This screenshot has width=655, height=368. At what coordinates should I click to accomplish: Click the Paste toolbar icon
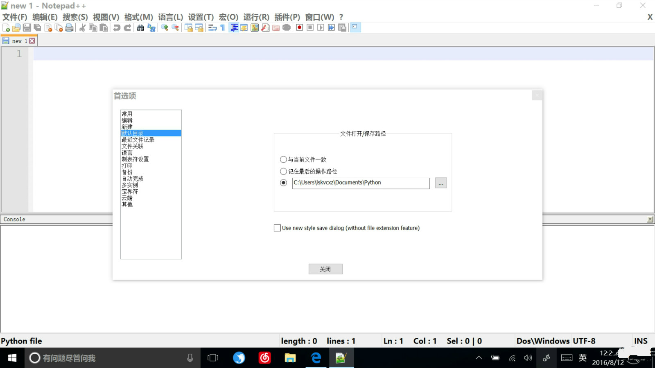104,27
